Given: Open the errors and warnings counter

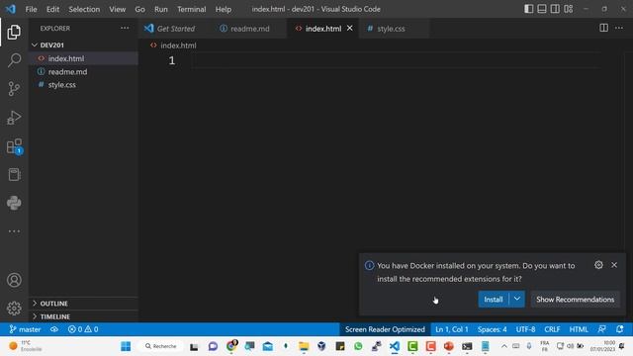Looking at the screenshot, I should pyautogui.click(x=83, y=329).
